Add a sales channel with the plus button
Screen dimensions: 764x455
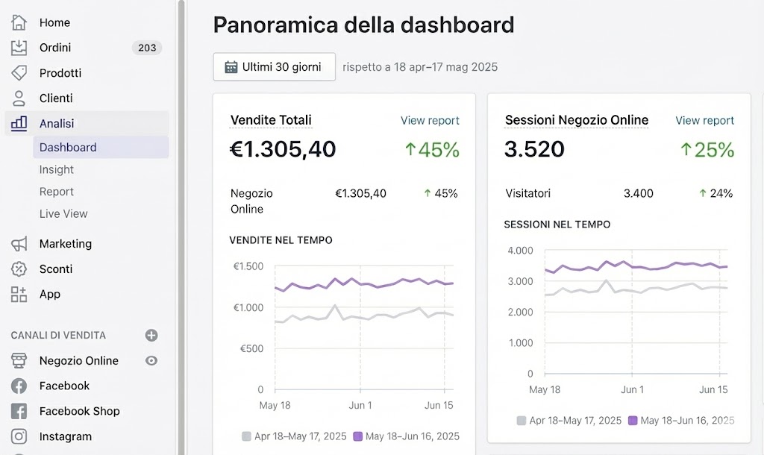[x=151, y=335]
